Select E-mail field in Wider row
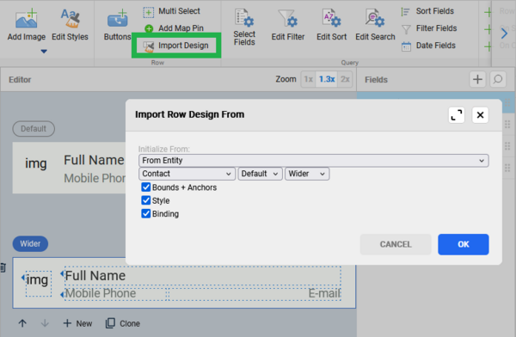Viewport: 516px width, 337px height. point(255,293)
